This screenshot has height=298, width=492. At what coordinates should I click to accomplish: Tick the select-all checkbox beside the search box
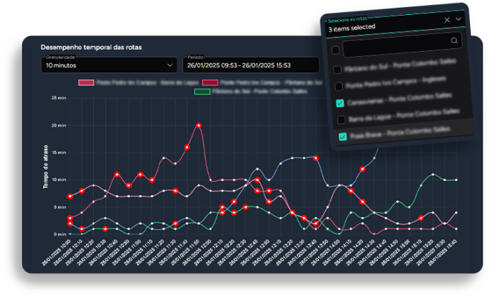tap(335, 50)
